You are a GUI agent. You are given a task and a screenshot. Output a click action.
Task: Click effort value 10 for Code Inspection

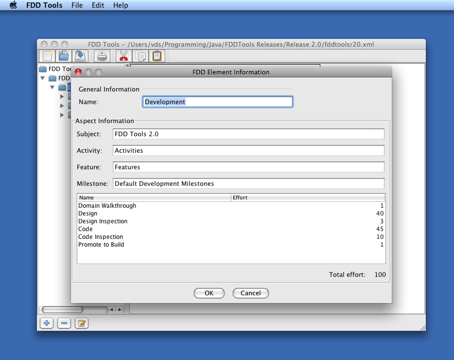point(380,237)
